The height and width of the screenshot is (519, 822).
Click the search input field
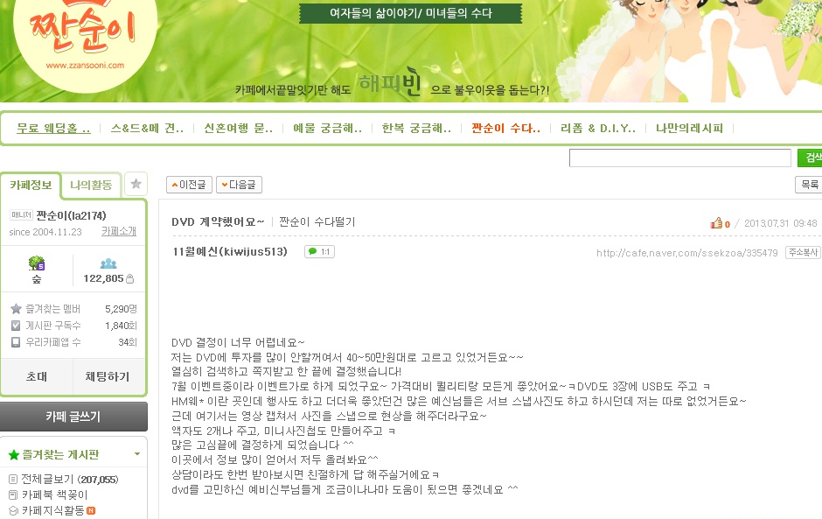point(680,158)
